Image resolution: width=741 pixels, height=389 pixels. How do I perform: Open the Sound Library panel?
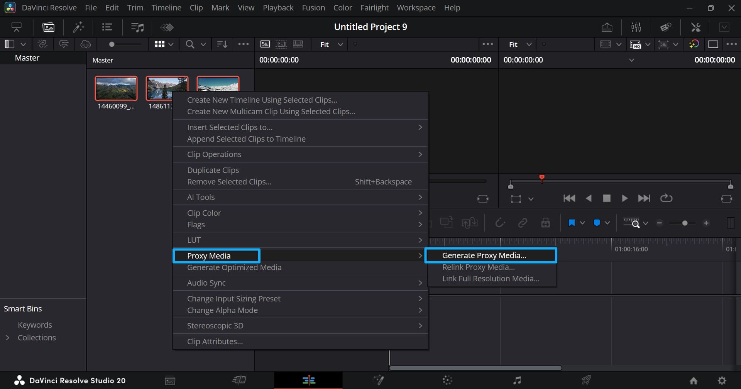point(137,27)
